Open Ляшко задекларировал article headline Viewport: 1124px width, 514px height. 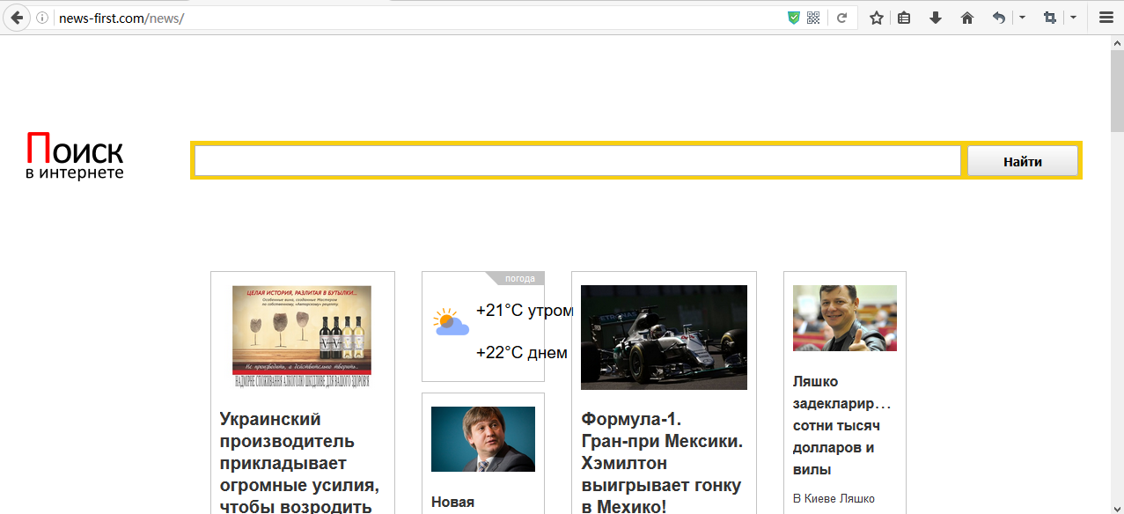[842, 425]
